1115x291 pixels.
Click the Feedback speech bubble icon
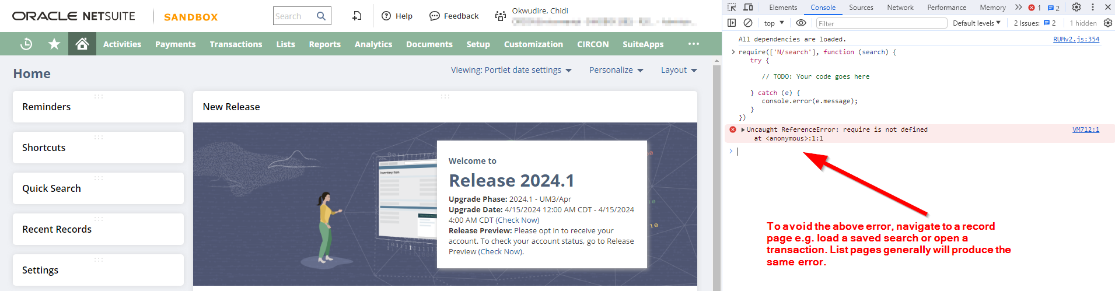(x=434, y=16)
